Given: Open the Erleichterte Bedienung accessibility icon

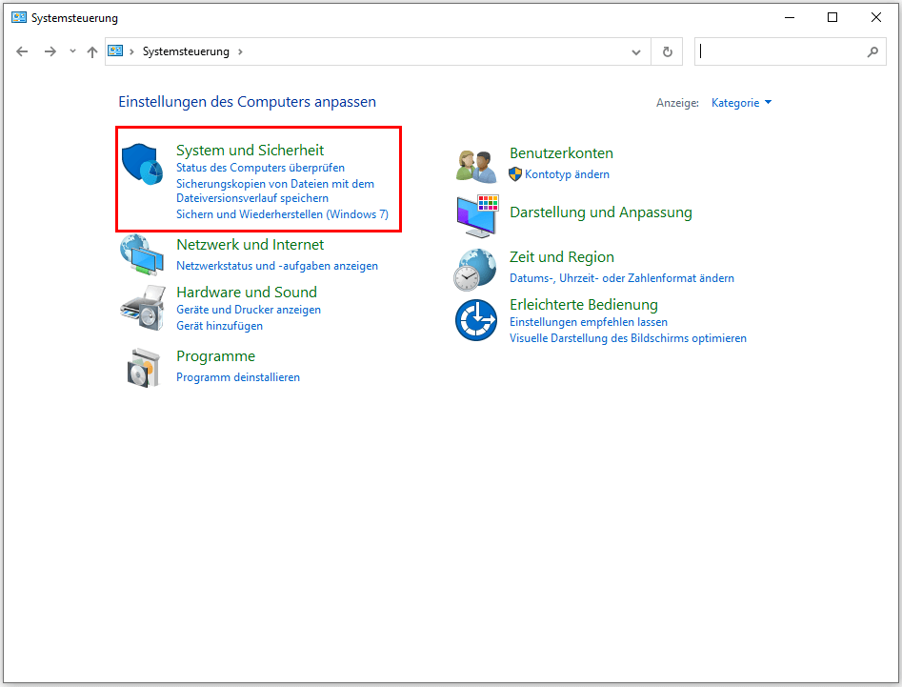Looking at the screenshot, I should point(476,320).
